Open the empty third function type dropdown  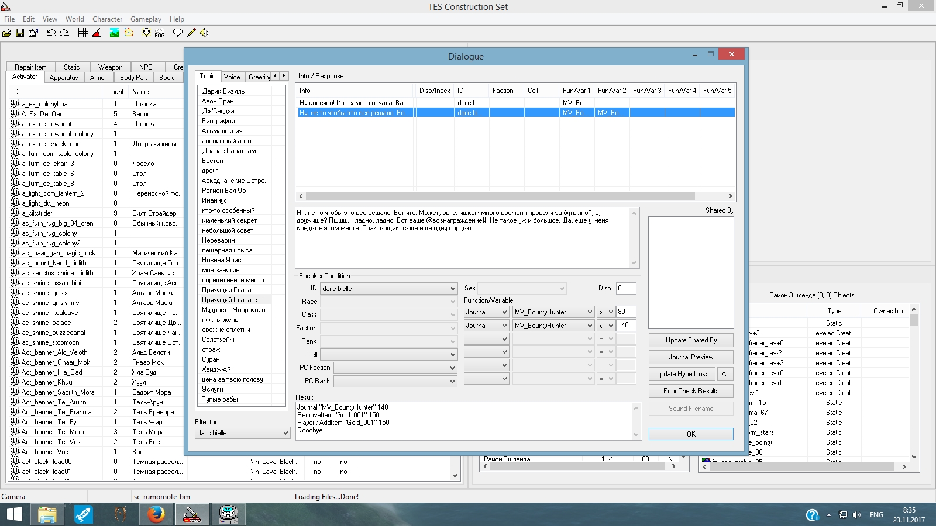(486, 339)
